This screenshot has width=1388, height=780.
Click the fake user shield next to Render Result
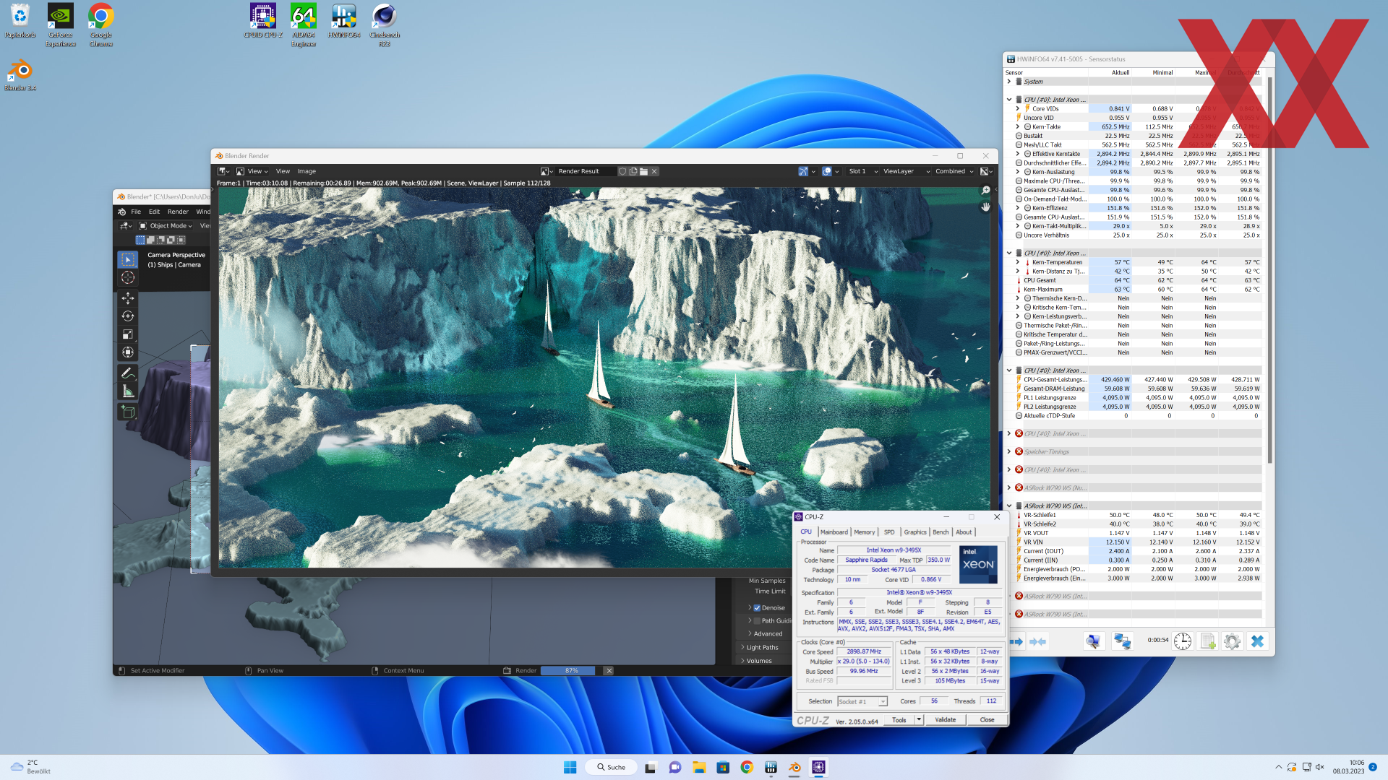click(x=622, y=171)
